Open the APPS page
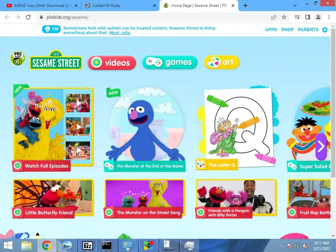 (x=271, y=30)
